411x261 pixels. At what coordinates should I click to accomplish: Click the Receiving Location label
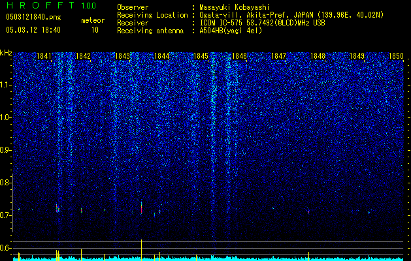[152, 15]
